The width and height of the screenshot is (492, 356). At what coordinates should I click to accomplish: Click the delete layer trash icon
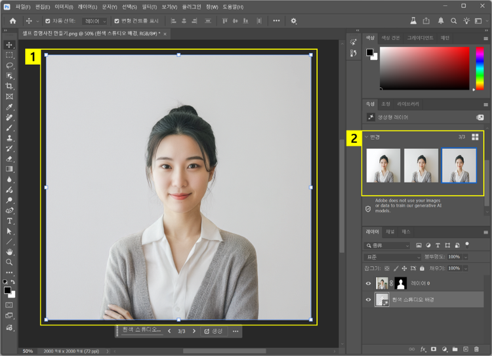pos(477,349)
